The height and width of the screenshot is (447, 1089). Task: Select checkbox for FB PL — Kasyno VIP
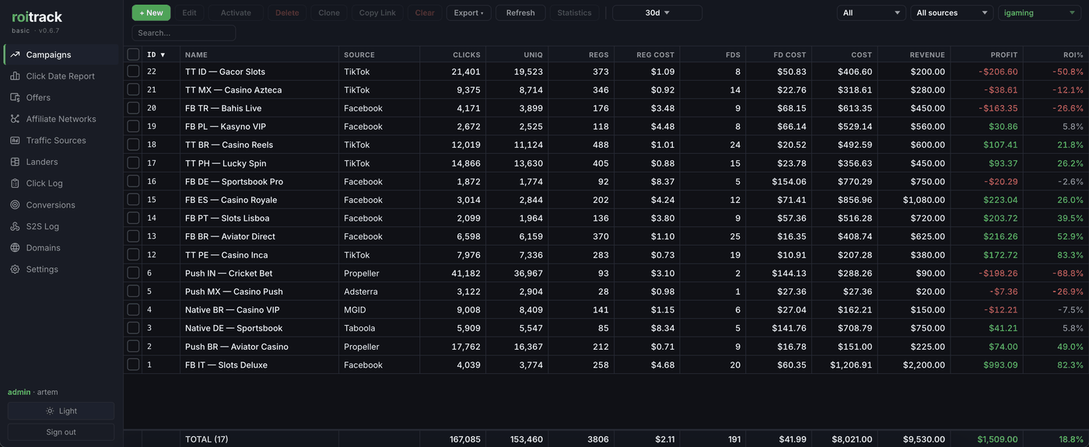click(133, 126)
